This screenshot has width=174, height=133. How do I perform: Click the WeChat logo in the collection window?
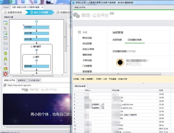click(x=77, y=15)
